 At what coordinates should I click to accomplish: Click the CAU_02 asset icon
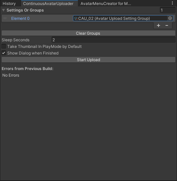pos(76,18)
